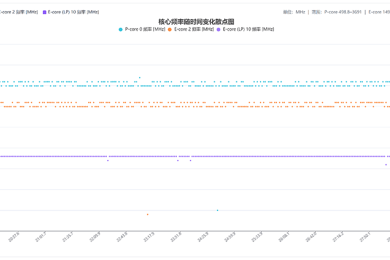Click the chart title 核心频率随时间变化散点图
Image resolution: width=390 pixels, height=260 pixels.
(x=196, y=21)
